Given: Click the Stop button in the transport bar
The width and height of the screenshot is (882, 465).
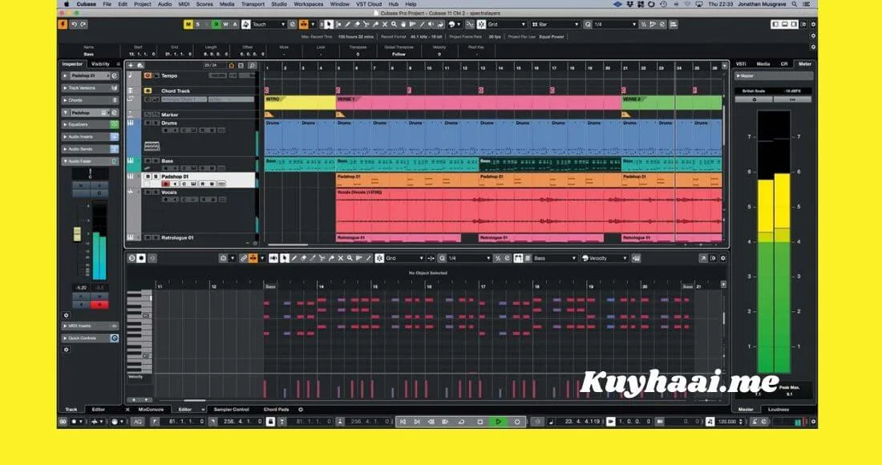Looking at the screenshot, I should 479,421.
